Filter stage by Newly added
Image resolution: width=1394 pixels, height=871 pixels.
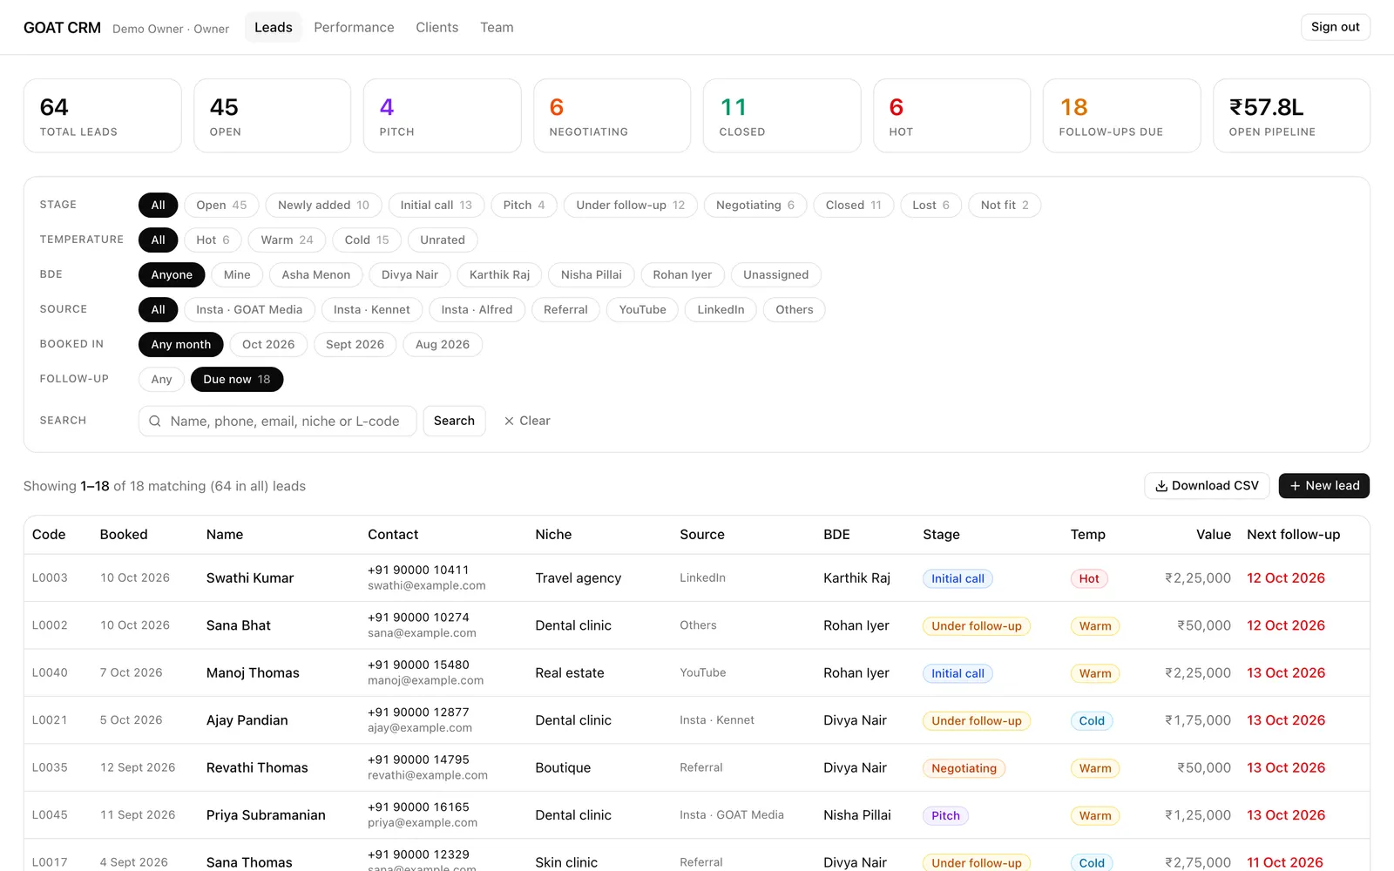pos(323,205)
